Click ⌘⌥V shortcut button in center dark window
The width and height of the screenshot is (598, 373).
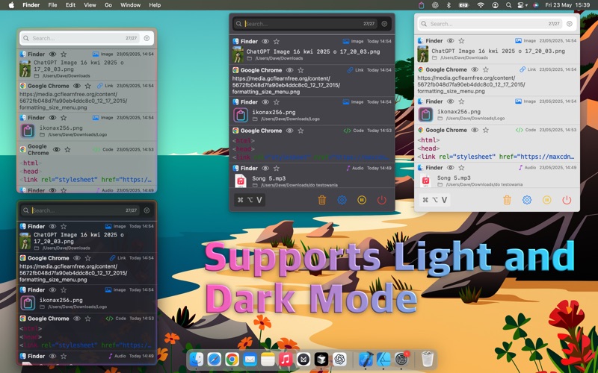click(250, 200)
